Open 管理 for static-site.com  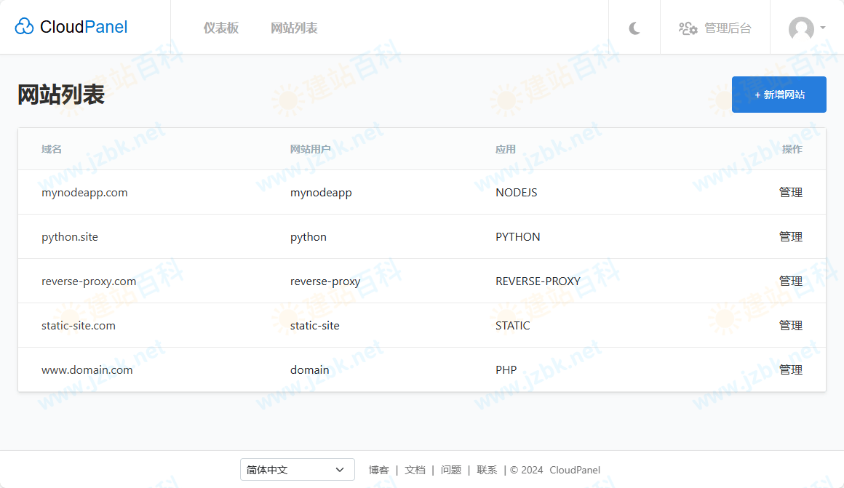(x=791, y=325)
